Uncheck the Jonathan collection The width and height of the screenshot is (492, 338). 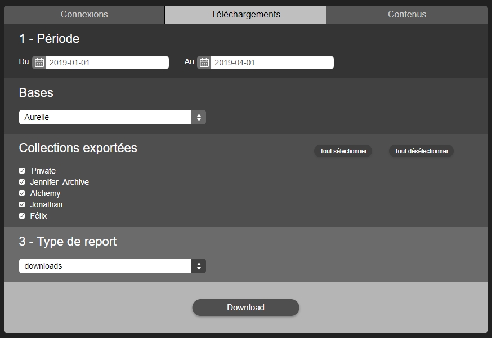22,204
